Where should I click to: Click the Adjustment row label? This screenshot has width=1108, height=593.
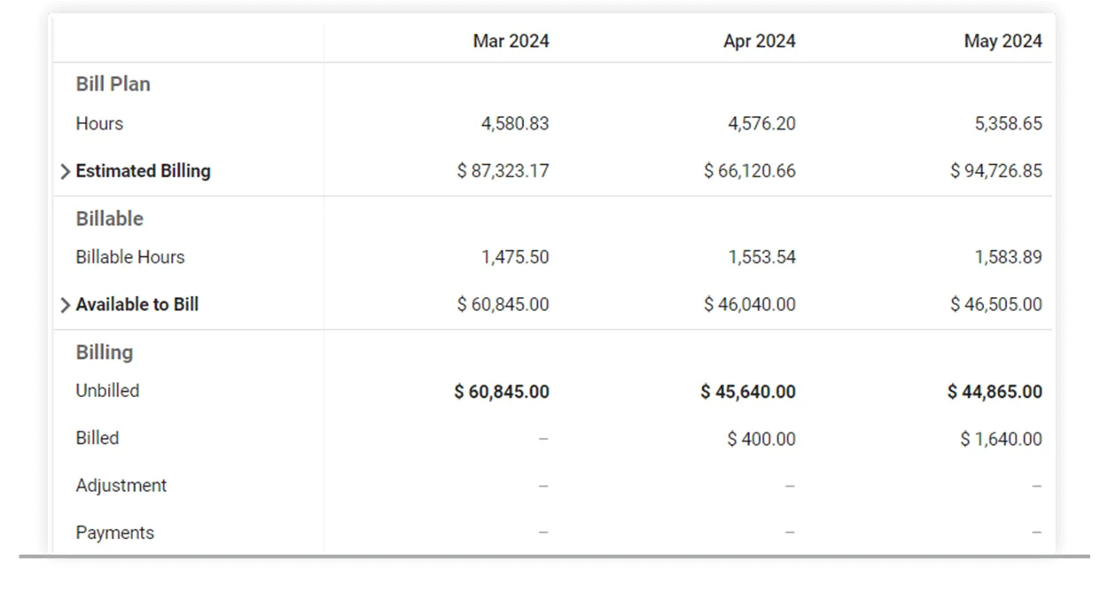[121, 486]
